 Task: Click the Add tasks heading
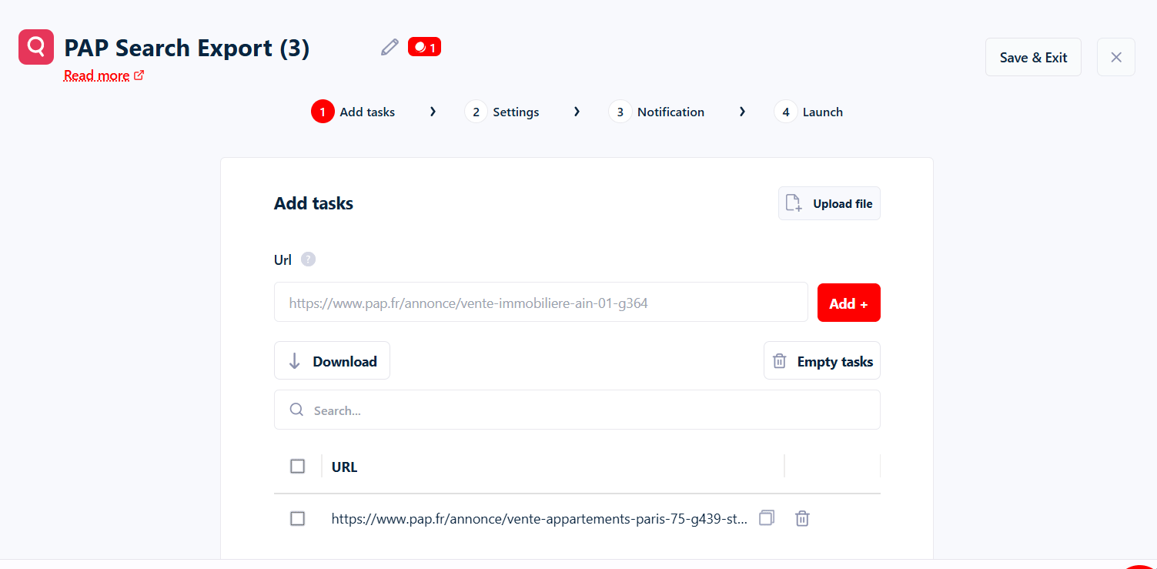tap(313, 203)
